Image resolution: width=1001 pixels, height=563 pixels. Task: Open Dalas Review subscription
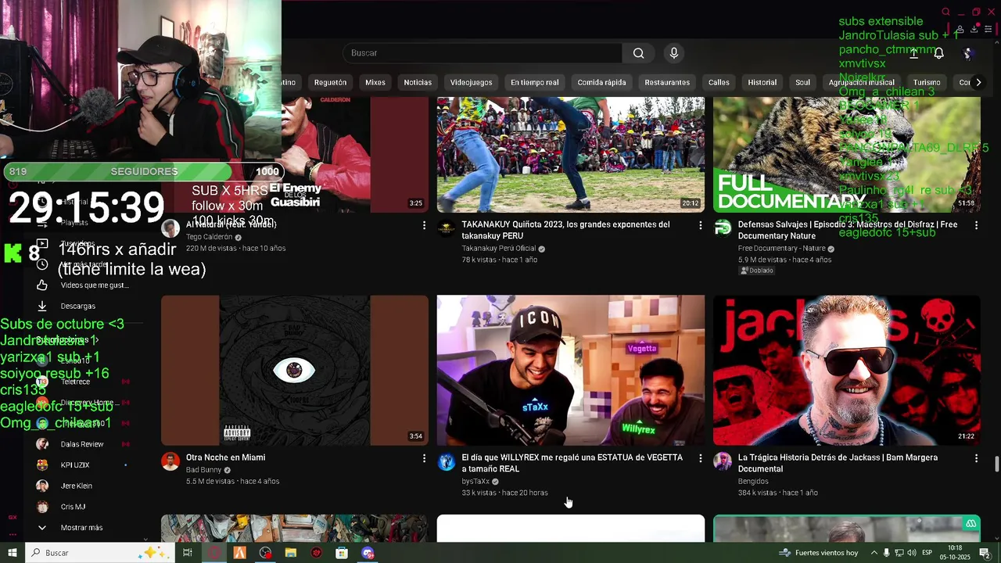[81, 444]
